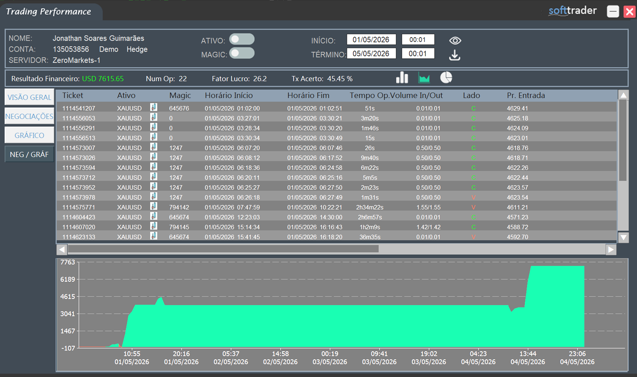Click the horizontal scroll right arrow
This screenshot has height=377, width=637.
(611, 250)
